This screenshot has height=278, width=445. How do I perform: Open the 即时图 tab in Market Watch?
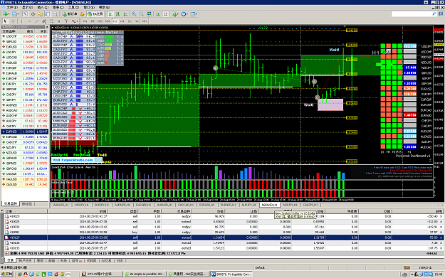[x=27, y=204]
